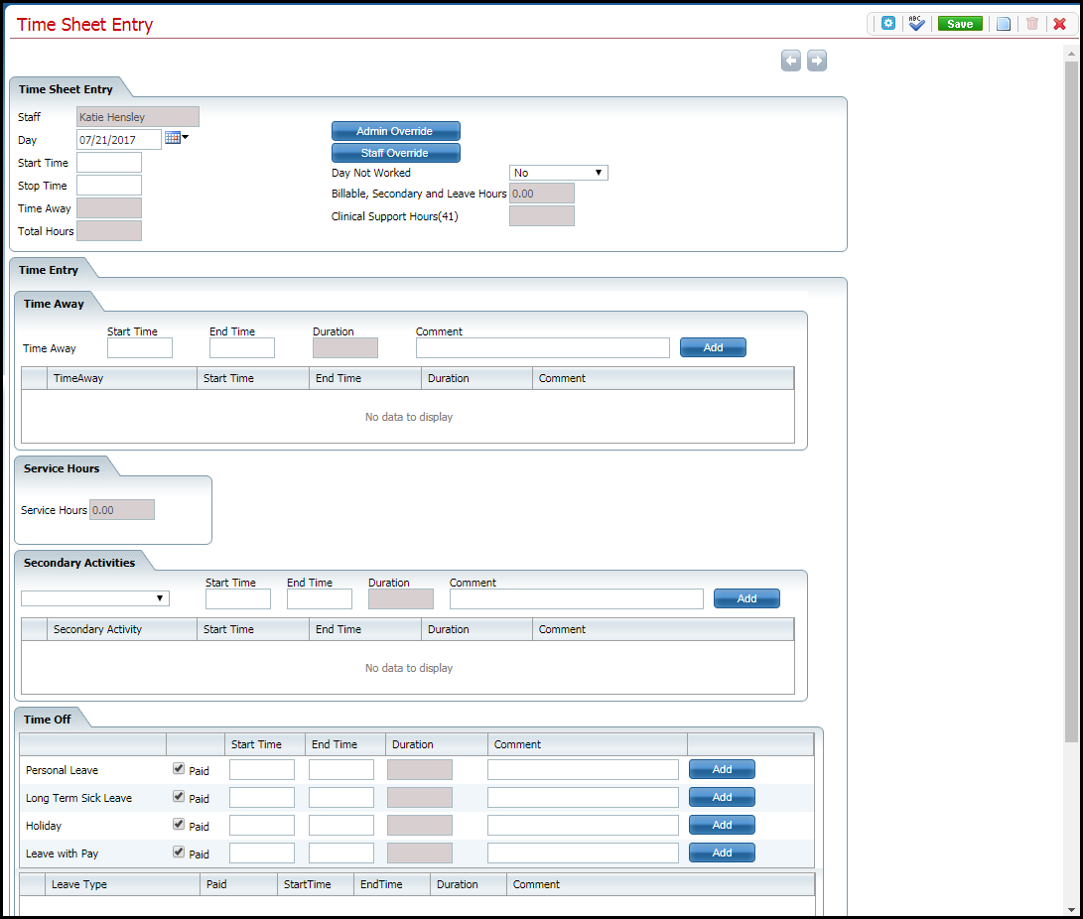Viewport: 1083px width, 919px height.
Task: Uncheck Paid for Long Term Sick Leave
Action: pyautogui.click(x=179, y=797)
